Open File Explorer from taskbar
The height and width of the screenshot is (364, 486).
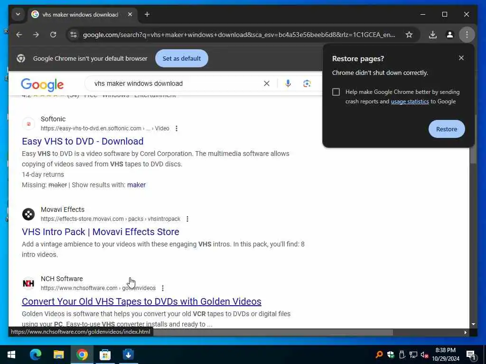point(58,355)
